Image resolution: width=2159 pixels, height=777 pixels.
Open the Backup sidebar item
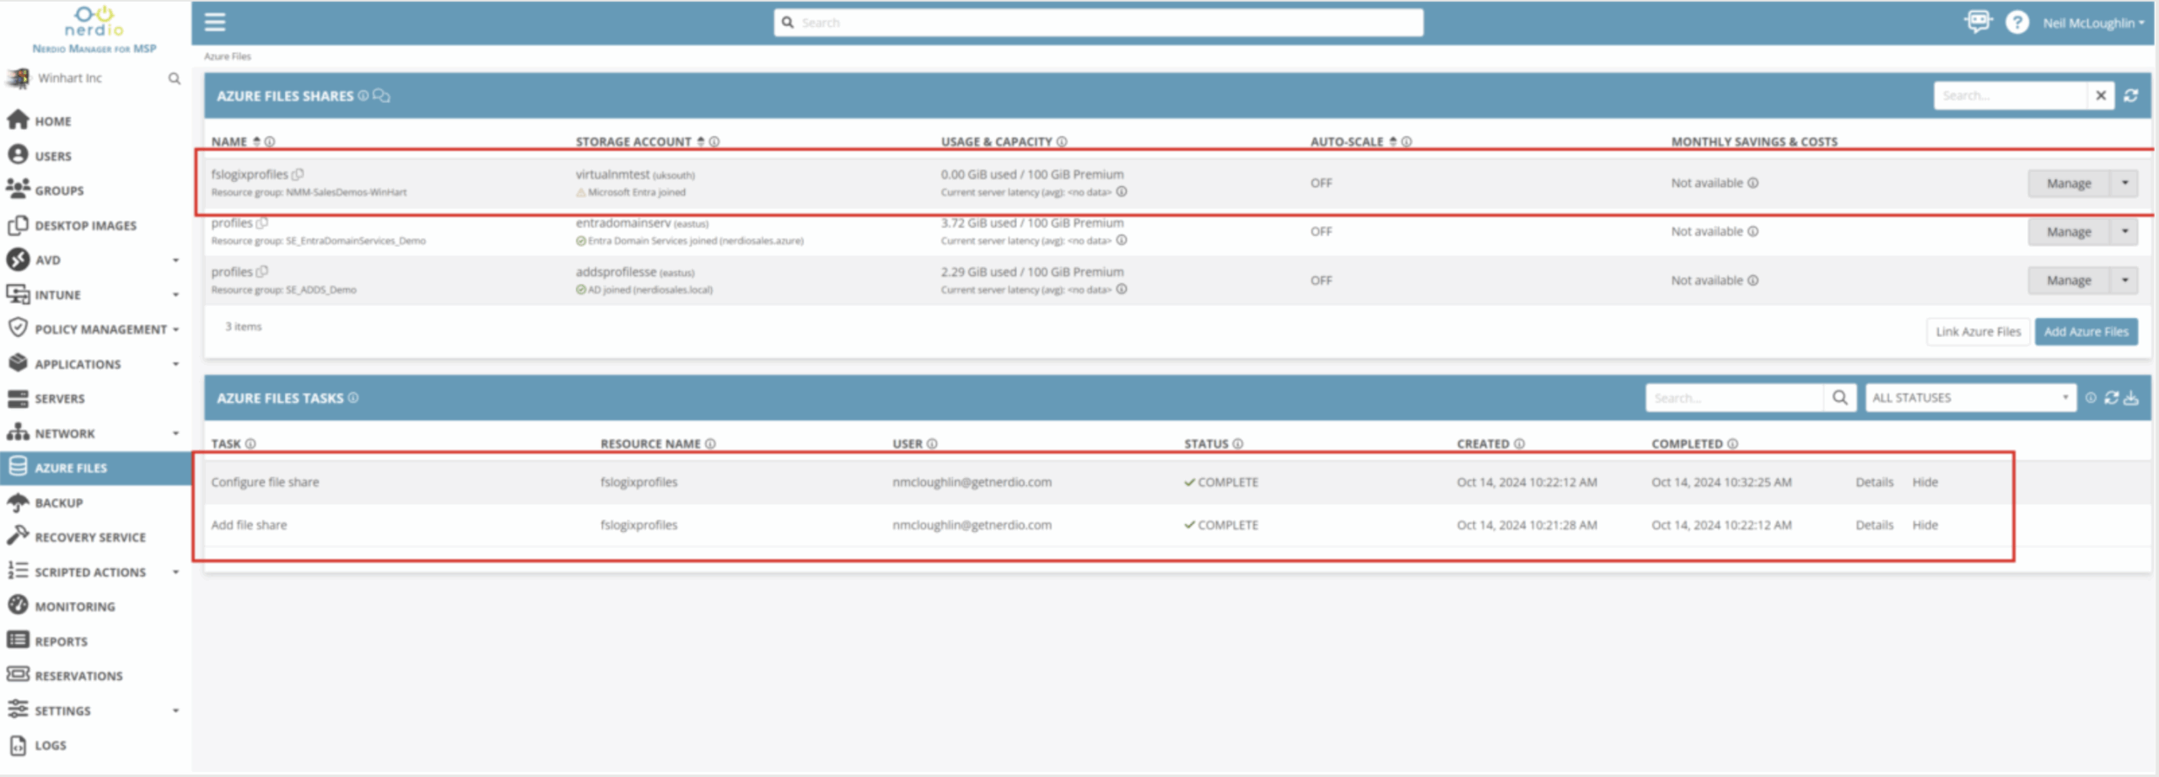pos(58,503)
